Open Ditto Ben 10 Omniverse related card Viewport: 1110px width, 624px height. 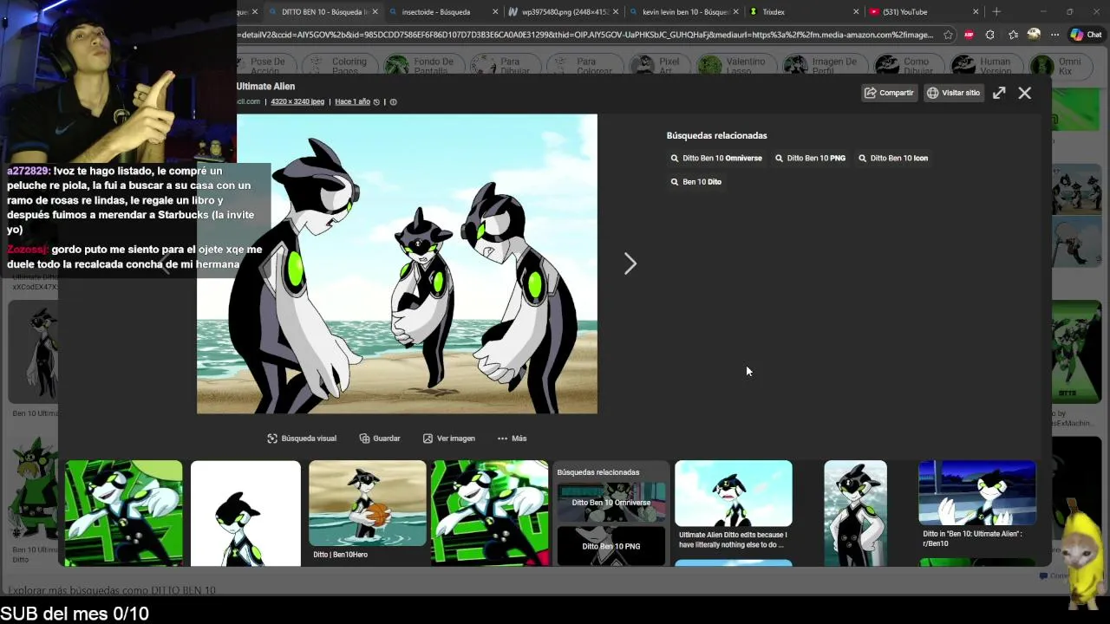click(x=611, y=503)
